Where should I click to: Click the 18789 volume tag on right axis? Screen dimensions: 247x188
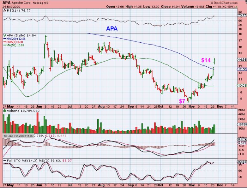point(242,124)
